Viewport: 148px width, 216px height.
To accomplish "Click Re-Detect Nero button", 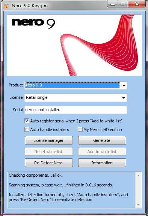I will pyautogui.click(x=49, y=163).
